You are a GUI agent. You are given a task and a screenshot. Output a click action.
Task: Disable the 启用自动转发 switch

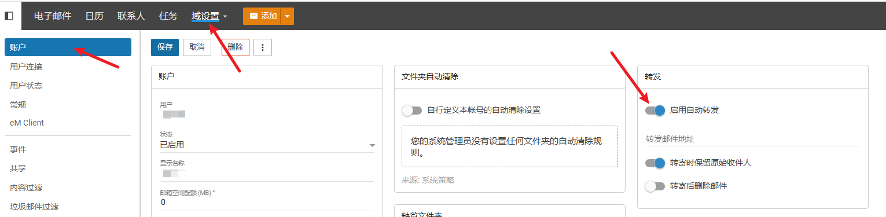coord(655,110)
